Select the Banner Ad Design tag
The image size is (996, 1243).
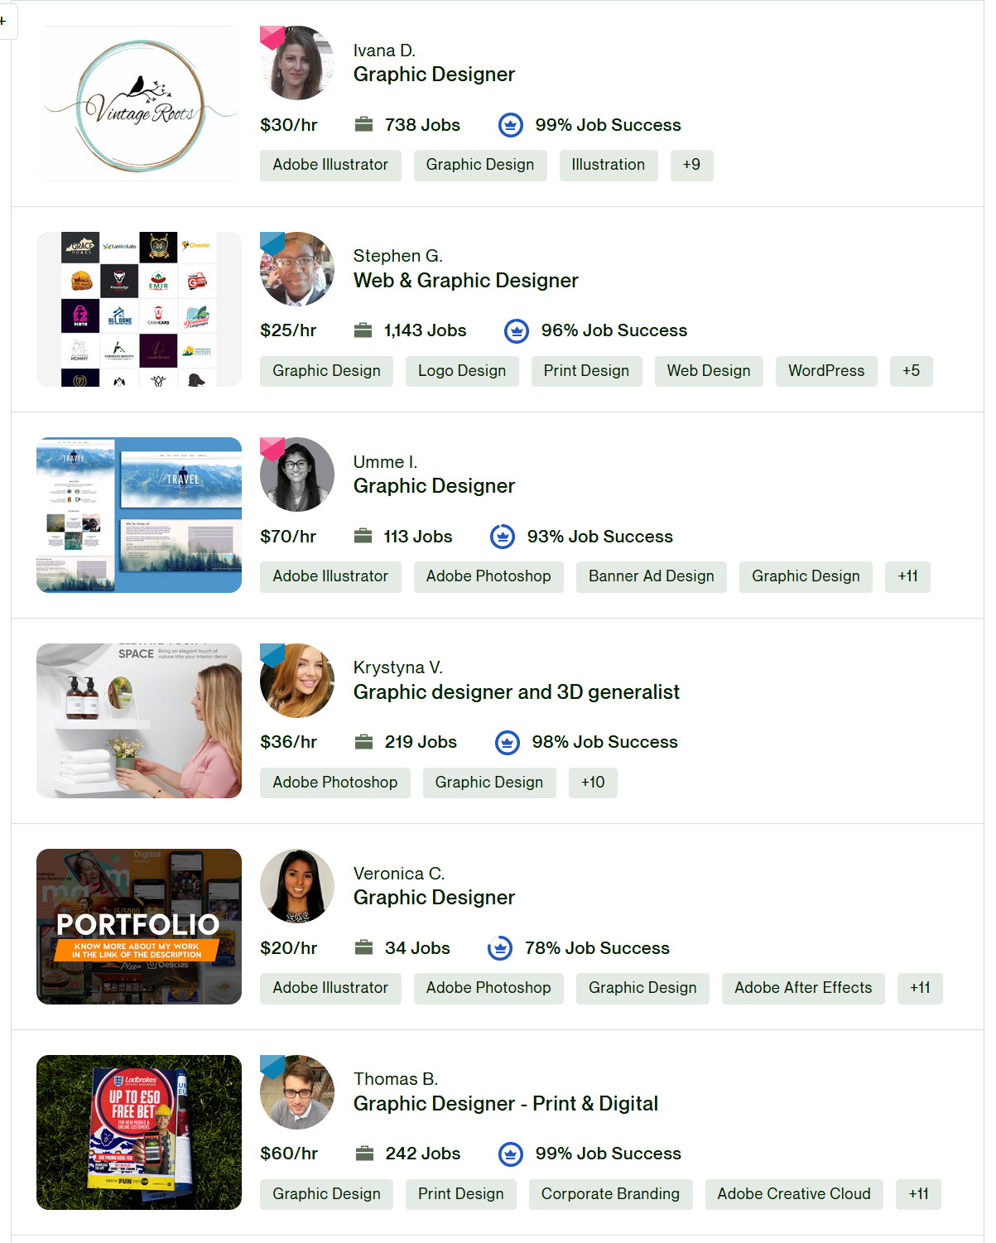(651, 576)
